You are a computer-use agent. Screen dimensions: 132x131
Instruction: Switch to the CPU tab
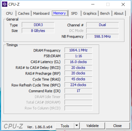click(9, 13)
